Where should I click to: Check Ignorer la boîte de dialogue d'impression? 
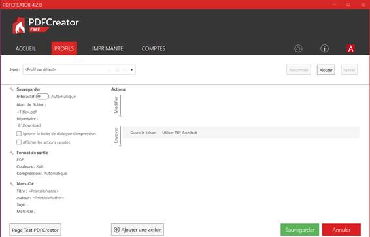point(19,134)
